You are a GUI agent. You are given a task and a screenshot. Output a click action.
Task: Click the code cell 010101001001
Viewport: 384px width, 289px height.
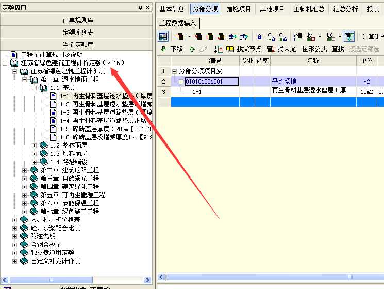212,82
